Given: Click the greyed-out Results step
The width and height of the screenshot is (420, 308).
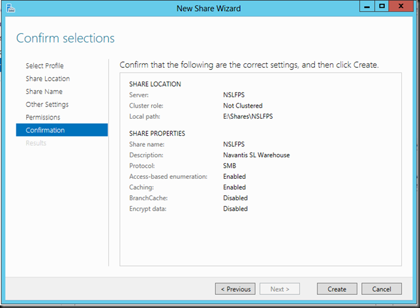Looking at the screenshot, I should pos(36,143).
